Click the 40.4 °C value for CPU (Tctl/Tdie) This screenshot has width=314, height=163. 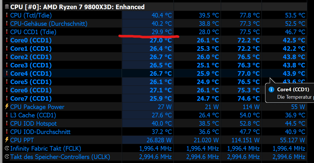pos(162,15)
